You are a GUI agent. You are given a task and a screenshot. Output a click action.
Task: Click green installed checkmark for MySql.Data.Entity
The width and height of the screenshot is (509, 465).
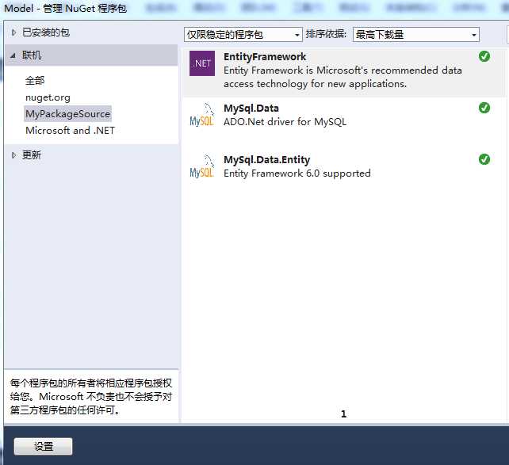tap(484, 159)
